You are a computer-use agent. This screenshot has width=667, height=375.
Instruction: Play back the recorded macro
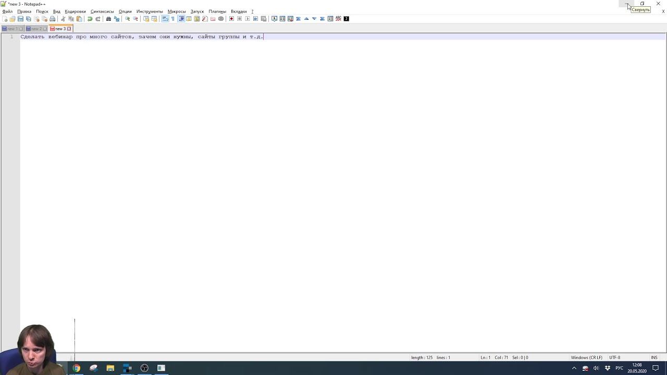pos(248,19)
